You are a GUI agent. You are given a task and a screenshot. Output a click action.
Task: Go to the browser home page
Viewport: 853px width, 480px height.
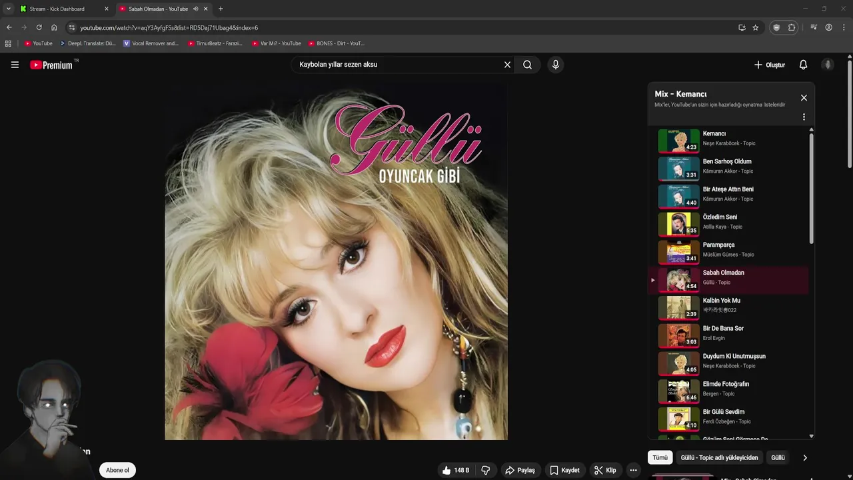[x=54, y=27]
